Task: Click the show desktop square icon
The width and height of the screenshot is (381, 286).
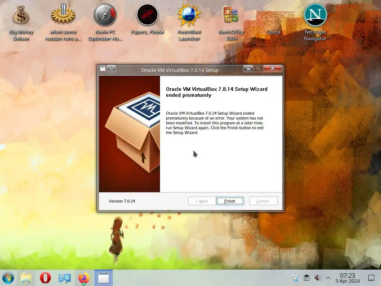Action: point(371,278)
